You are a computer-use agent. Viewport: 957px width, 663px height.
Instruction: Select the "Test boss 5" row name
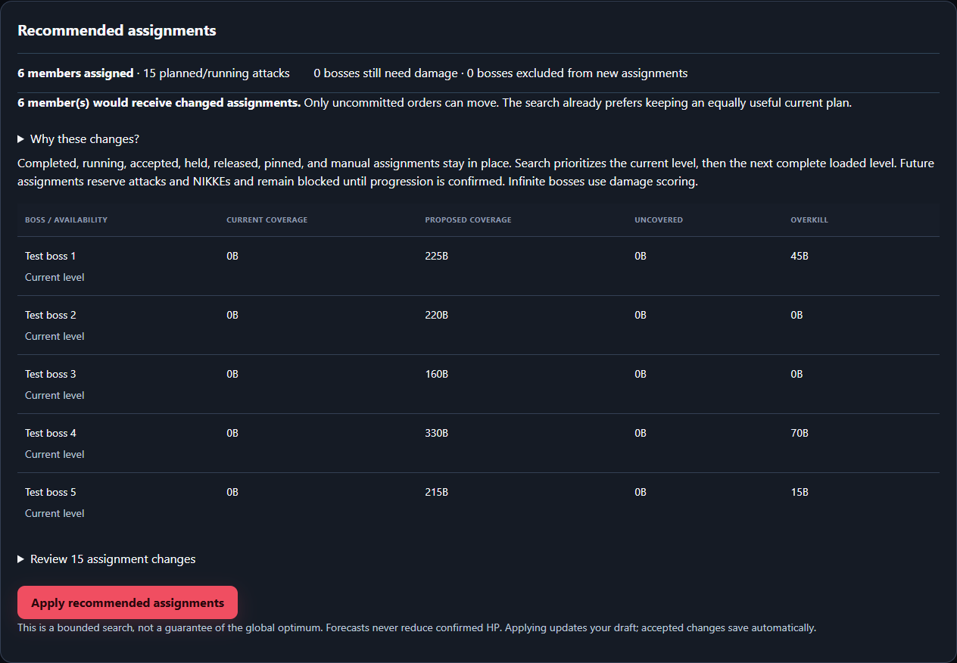[51, 492]
